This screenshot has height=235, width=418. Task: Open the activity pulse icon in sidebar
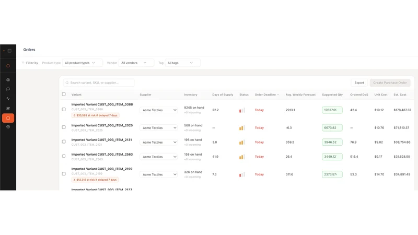(x=8, y=99)
